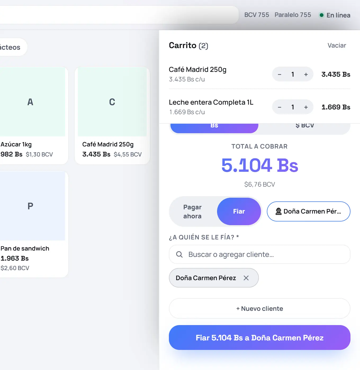Focus the Buscar o agregar cliente field

click(x=260, y=254)
